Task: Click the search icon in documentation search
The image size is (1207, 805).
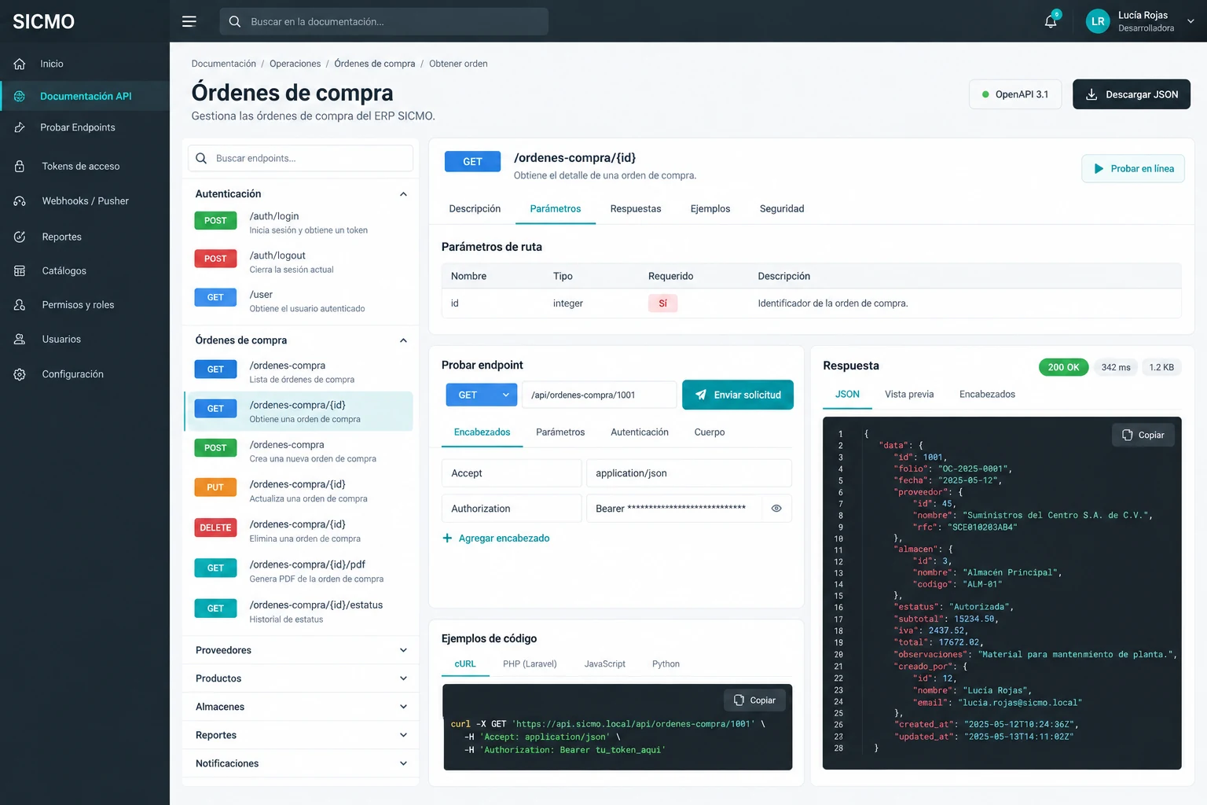Action: tap(235, 22)
